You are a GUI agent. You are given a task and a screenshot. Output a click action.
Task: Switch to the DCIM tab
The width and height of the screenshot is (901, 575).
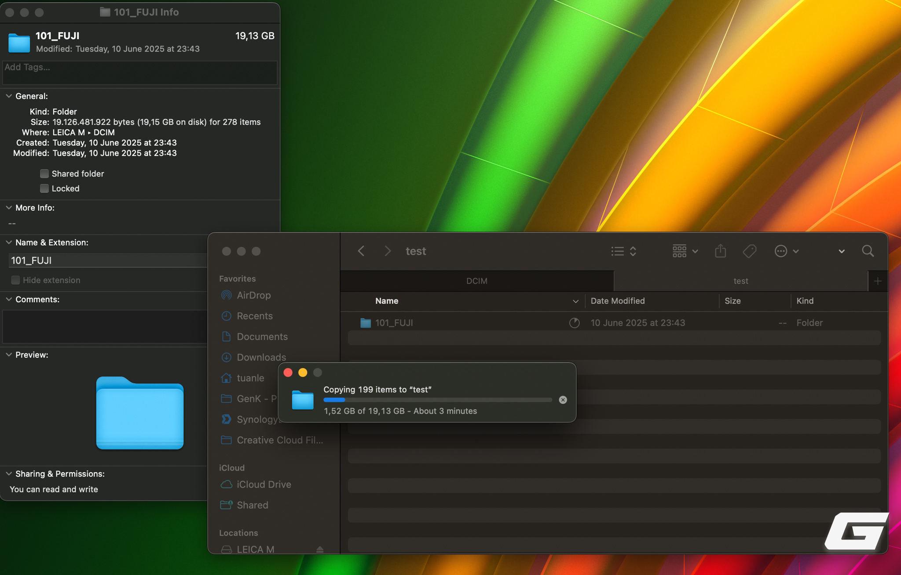pos(476,281)
